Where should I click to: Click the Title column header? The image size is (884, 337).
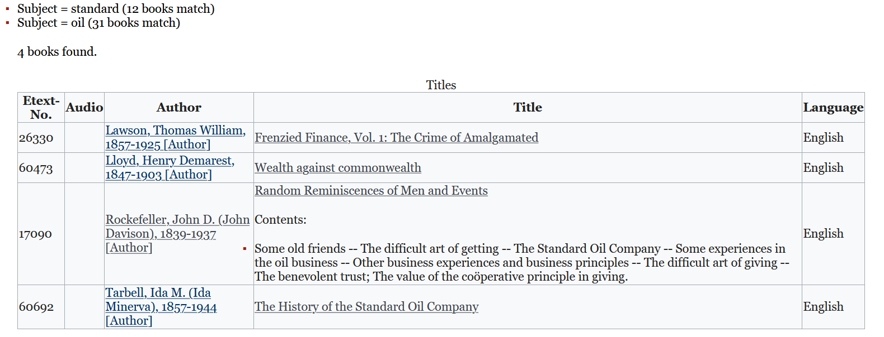(x=528, y=108)
